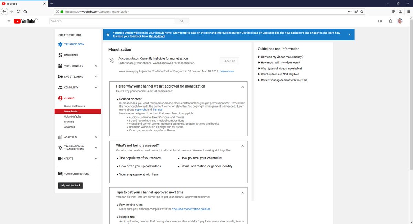Expand the Live Streaming submenu chevron
Viewport: 413px width, 224px height.
[x=96, y=77]
